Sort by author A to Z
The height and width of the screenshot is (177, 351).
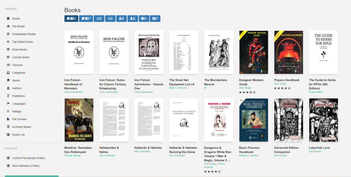[x=122, y=18]
